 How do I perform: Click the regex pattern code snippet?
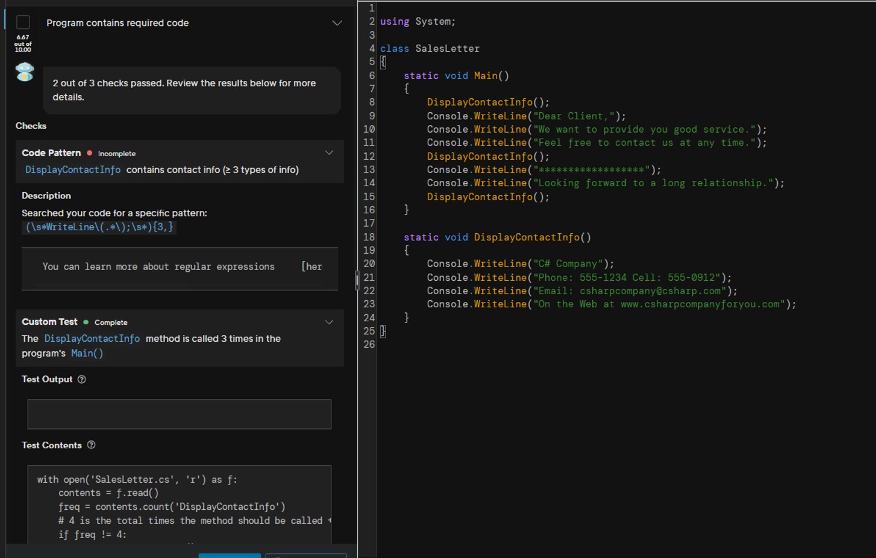click(x=99, y=227)
